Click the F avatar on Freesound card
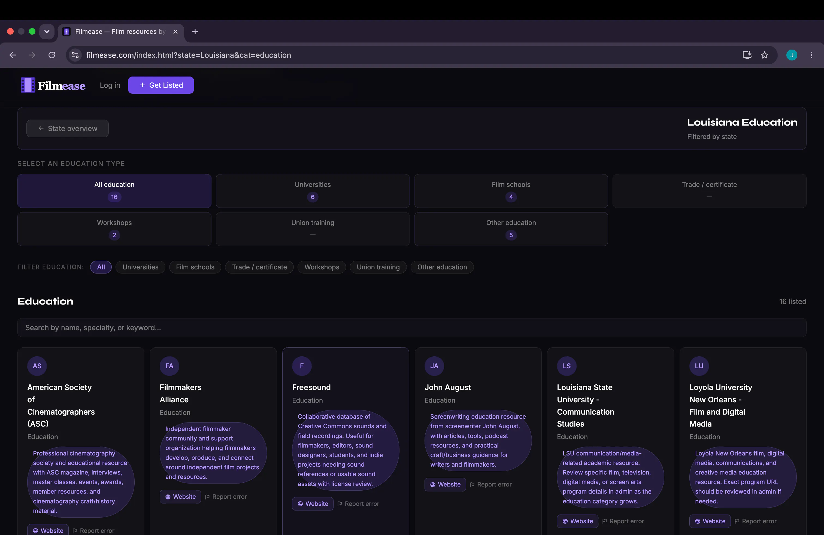The width and height of the screenshot is (824, 535). pyautogui.click(x=302, y=366)
